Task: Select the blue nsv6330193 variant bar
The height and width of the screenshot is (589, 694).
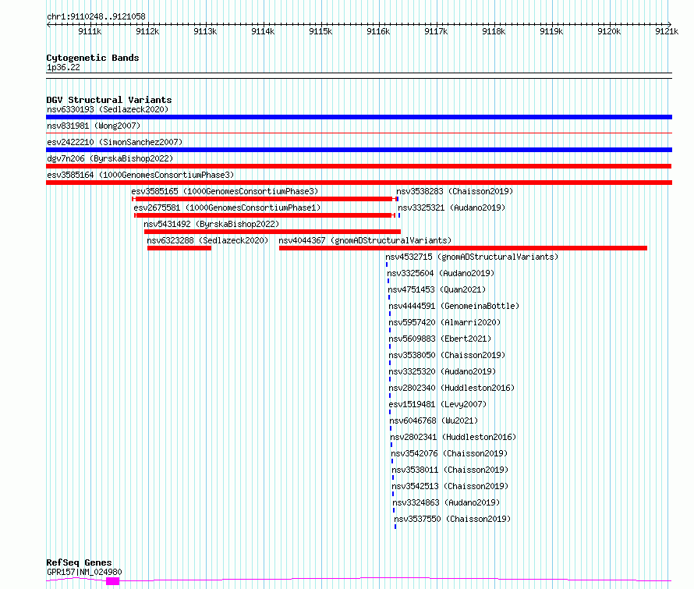Action: [359, 117]
